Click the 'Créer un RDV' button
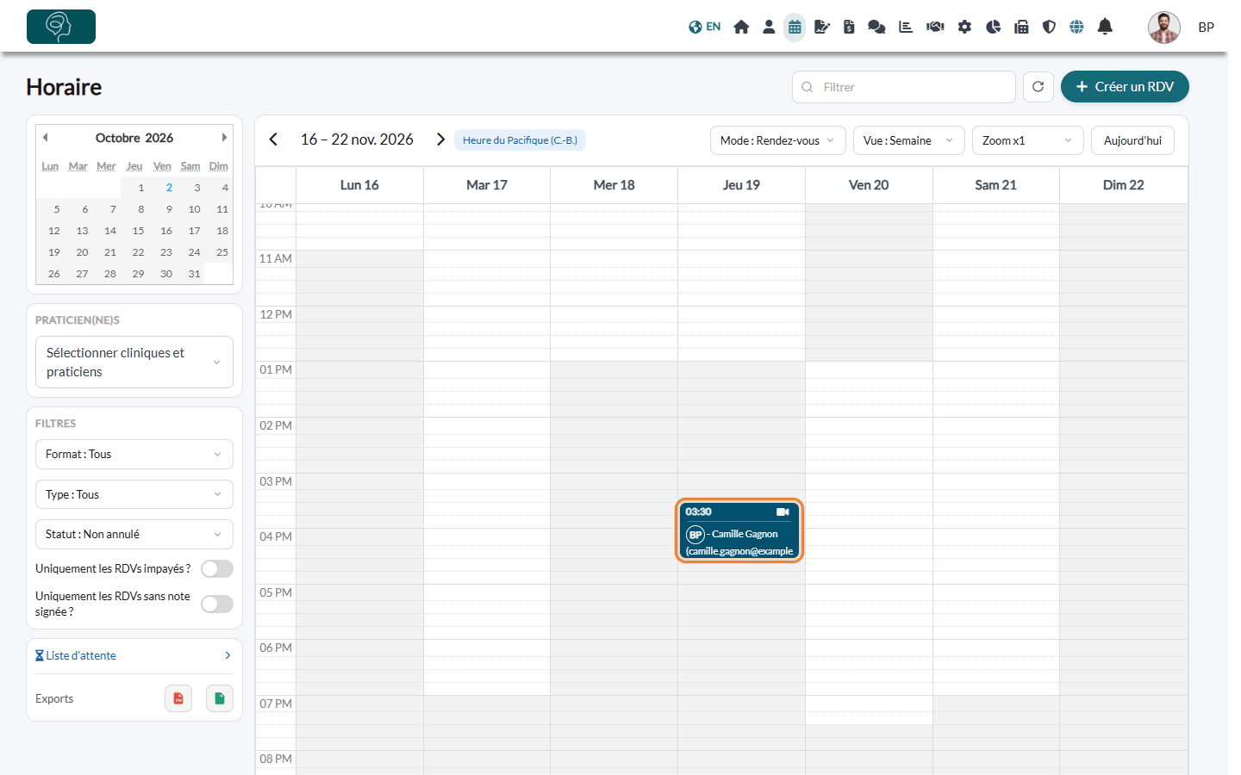The image size is (1241, 775). (1125, 87)
